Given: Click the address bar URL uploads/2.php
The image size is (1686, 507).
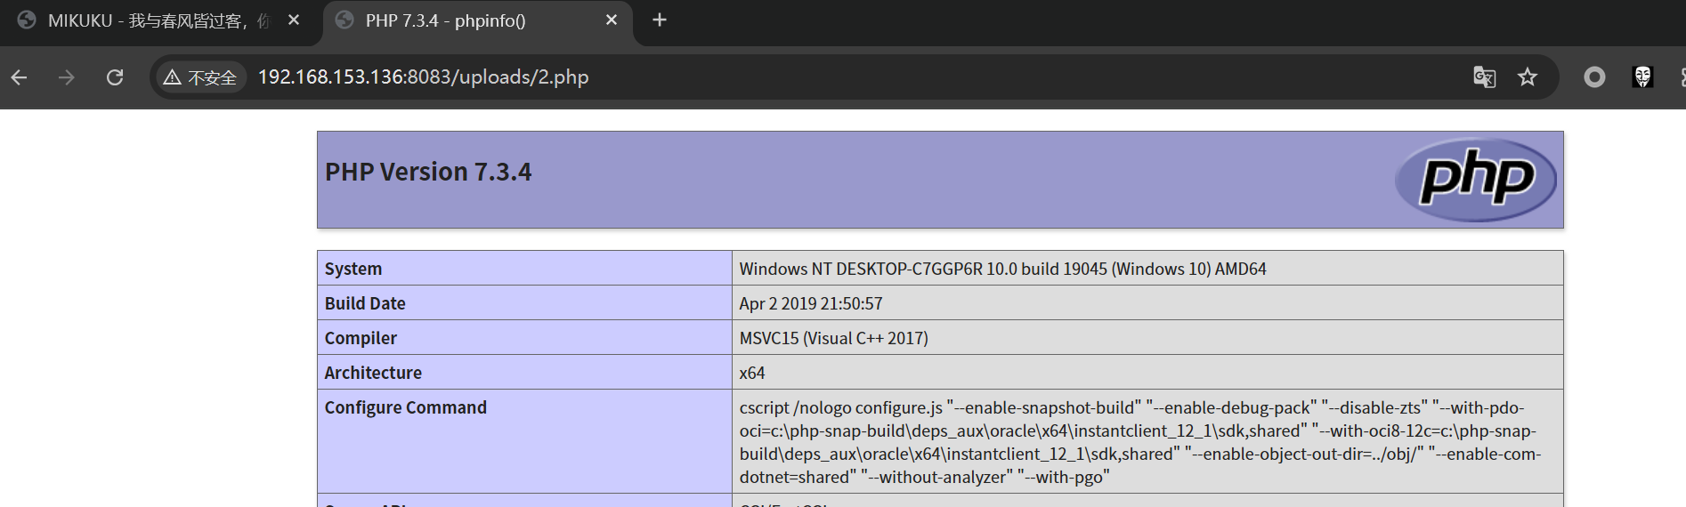Looking at the screenshot, I should 423,77.
